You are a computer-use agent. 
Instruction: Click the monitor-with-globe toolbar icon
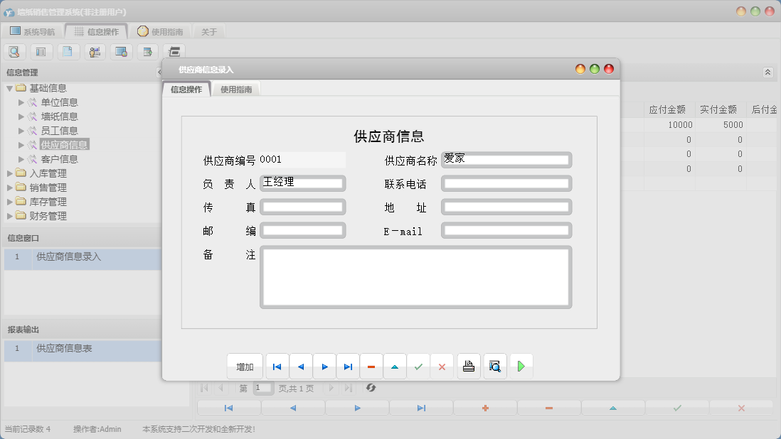[x=120, y=51]
